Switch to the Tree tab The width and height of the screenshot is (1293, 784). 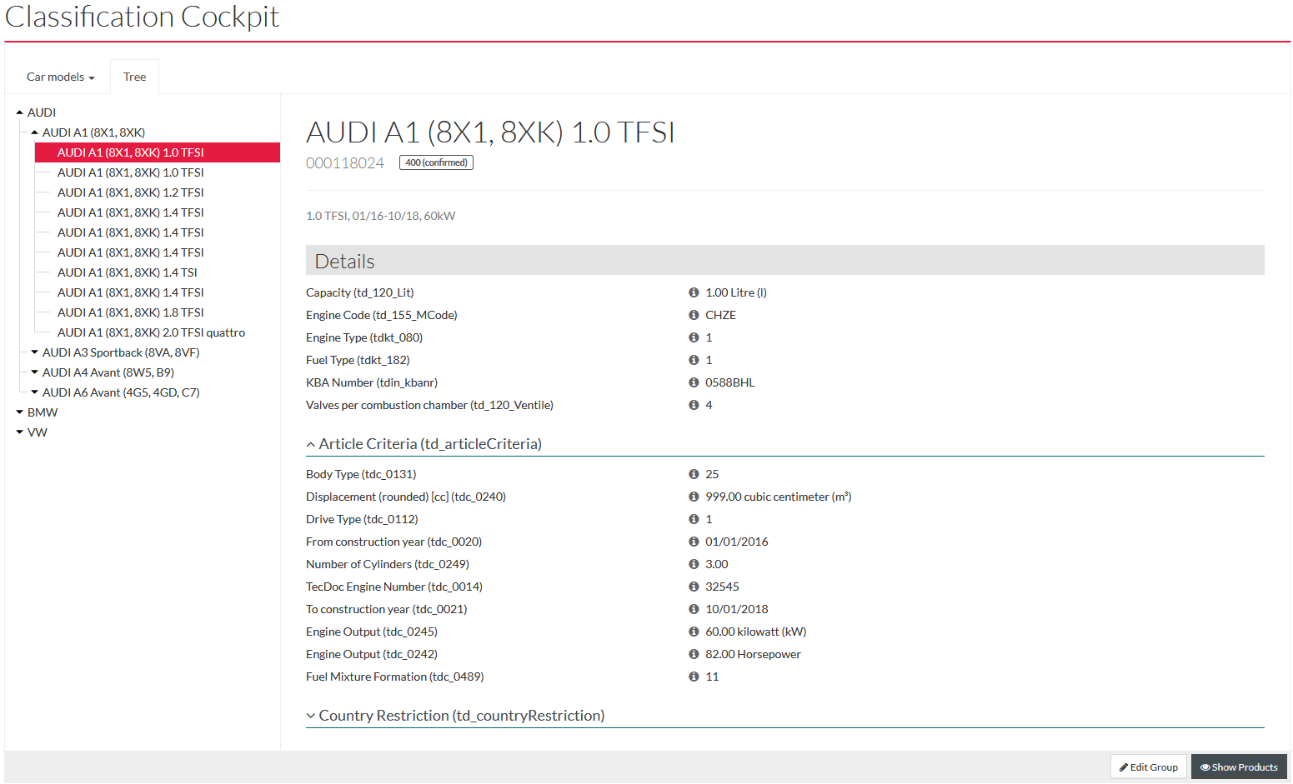click(x=134, y=77)
